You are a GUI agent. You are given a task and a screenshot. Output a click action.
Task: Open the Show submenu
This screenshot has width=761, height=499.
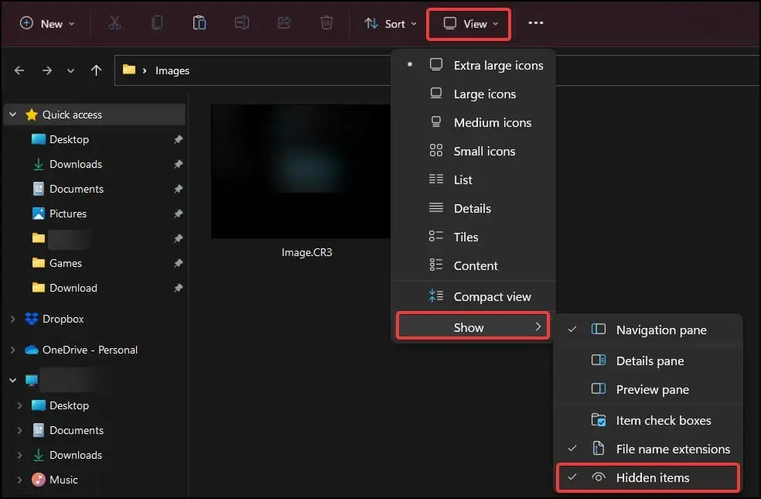(x=473, y=326)
